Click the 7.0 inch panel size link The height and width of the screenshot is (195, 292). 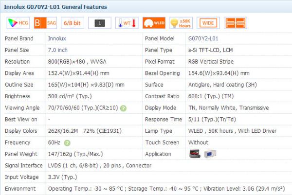tap(58, 50)
